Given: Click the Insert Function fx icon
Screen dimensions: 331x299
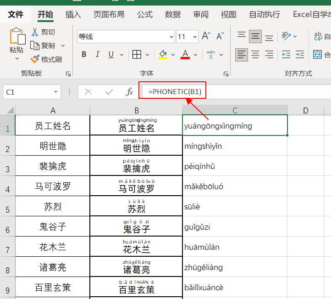Looking at the screenshot, I should point(129,92).
